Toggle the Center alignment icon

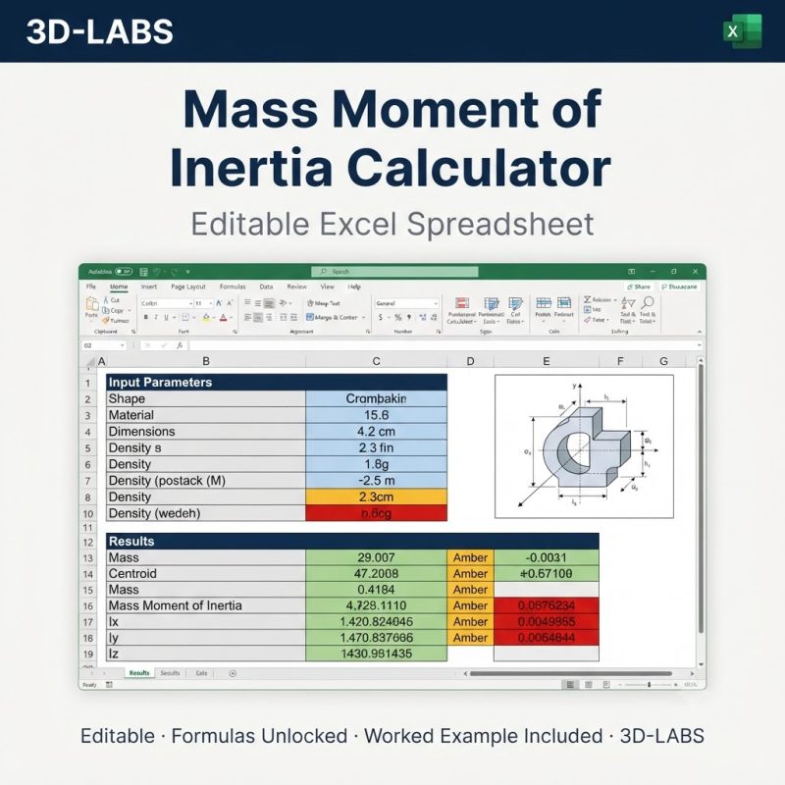click(x=258, y=317)
